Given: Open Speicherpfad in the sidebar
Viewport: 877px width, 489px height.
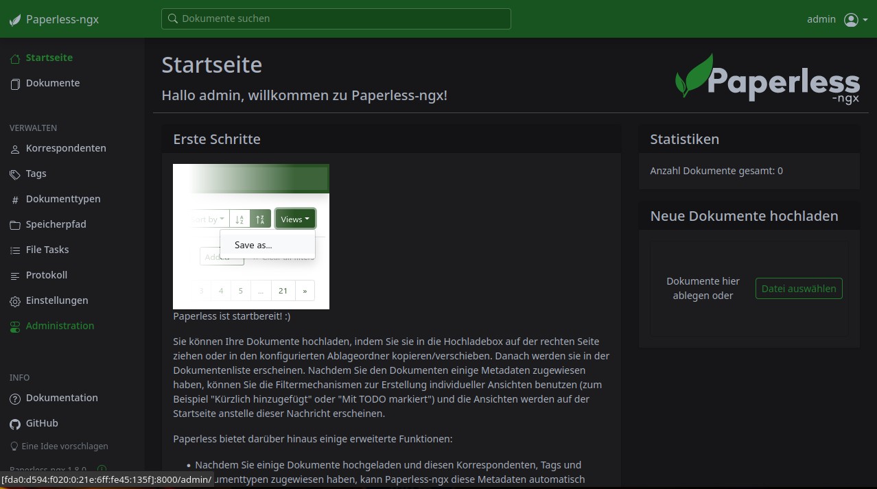Looking at the screenshot, I should [56, 225].
